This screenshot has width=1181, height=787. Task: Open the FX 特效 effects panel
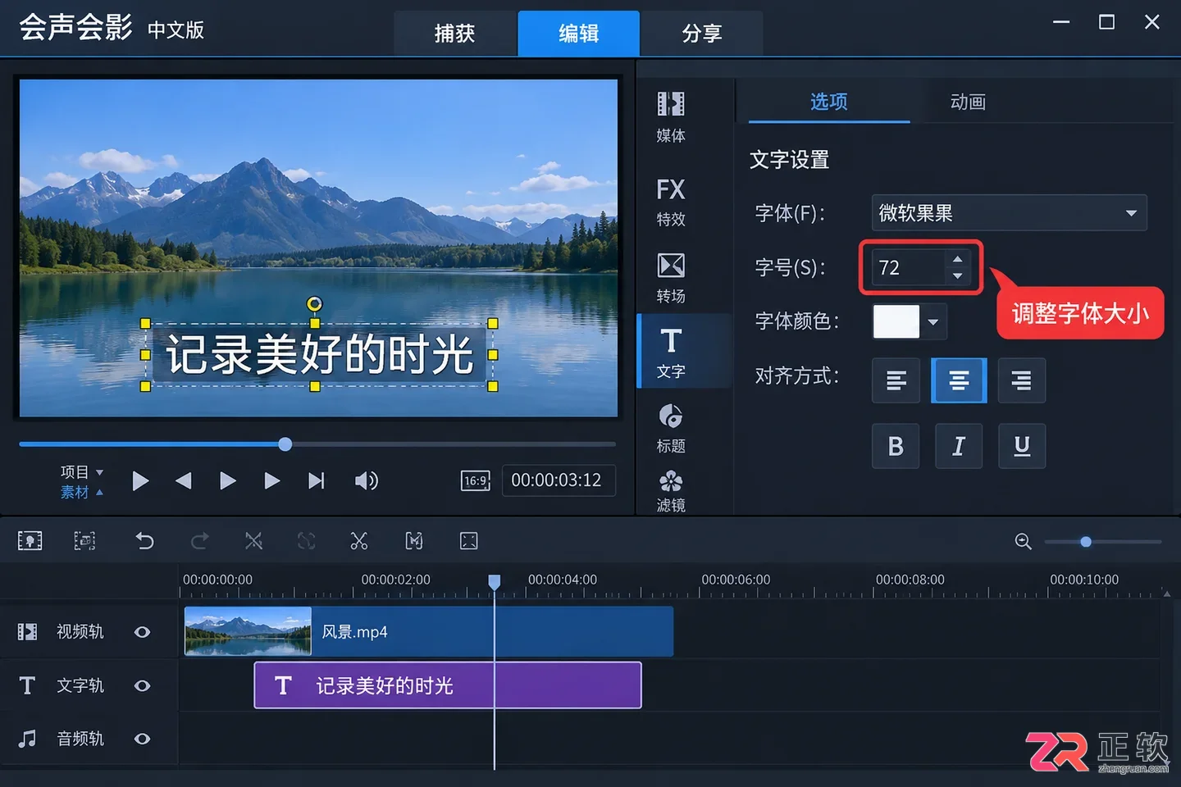[671, 202]
